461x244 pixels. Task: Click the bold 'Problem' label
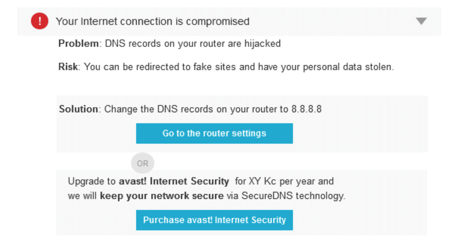[x=78, y=43]
